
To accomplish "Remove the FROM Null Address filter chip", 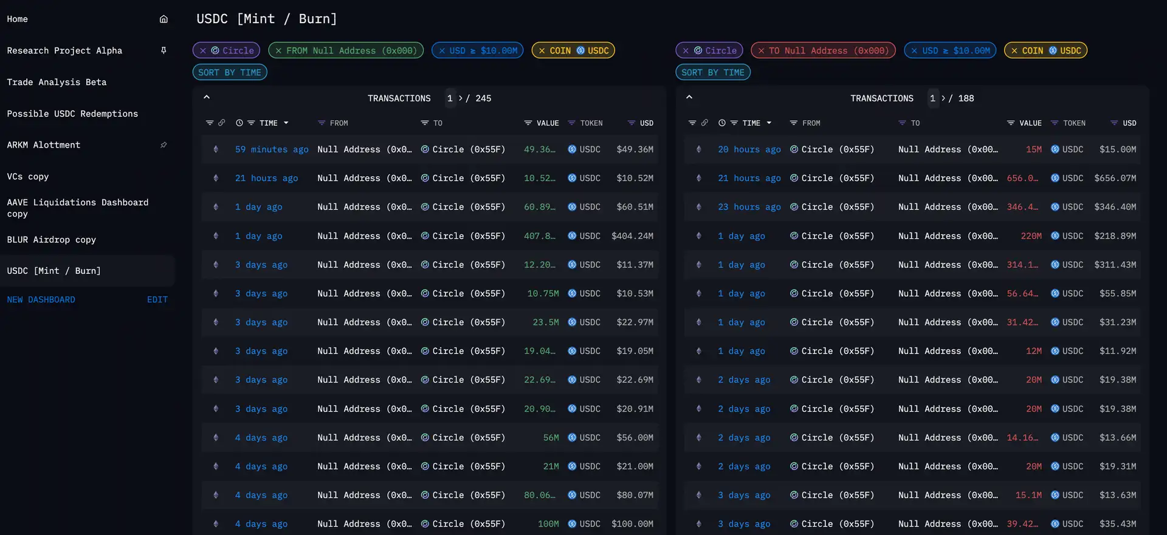I will [x=278, y=51].
